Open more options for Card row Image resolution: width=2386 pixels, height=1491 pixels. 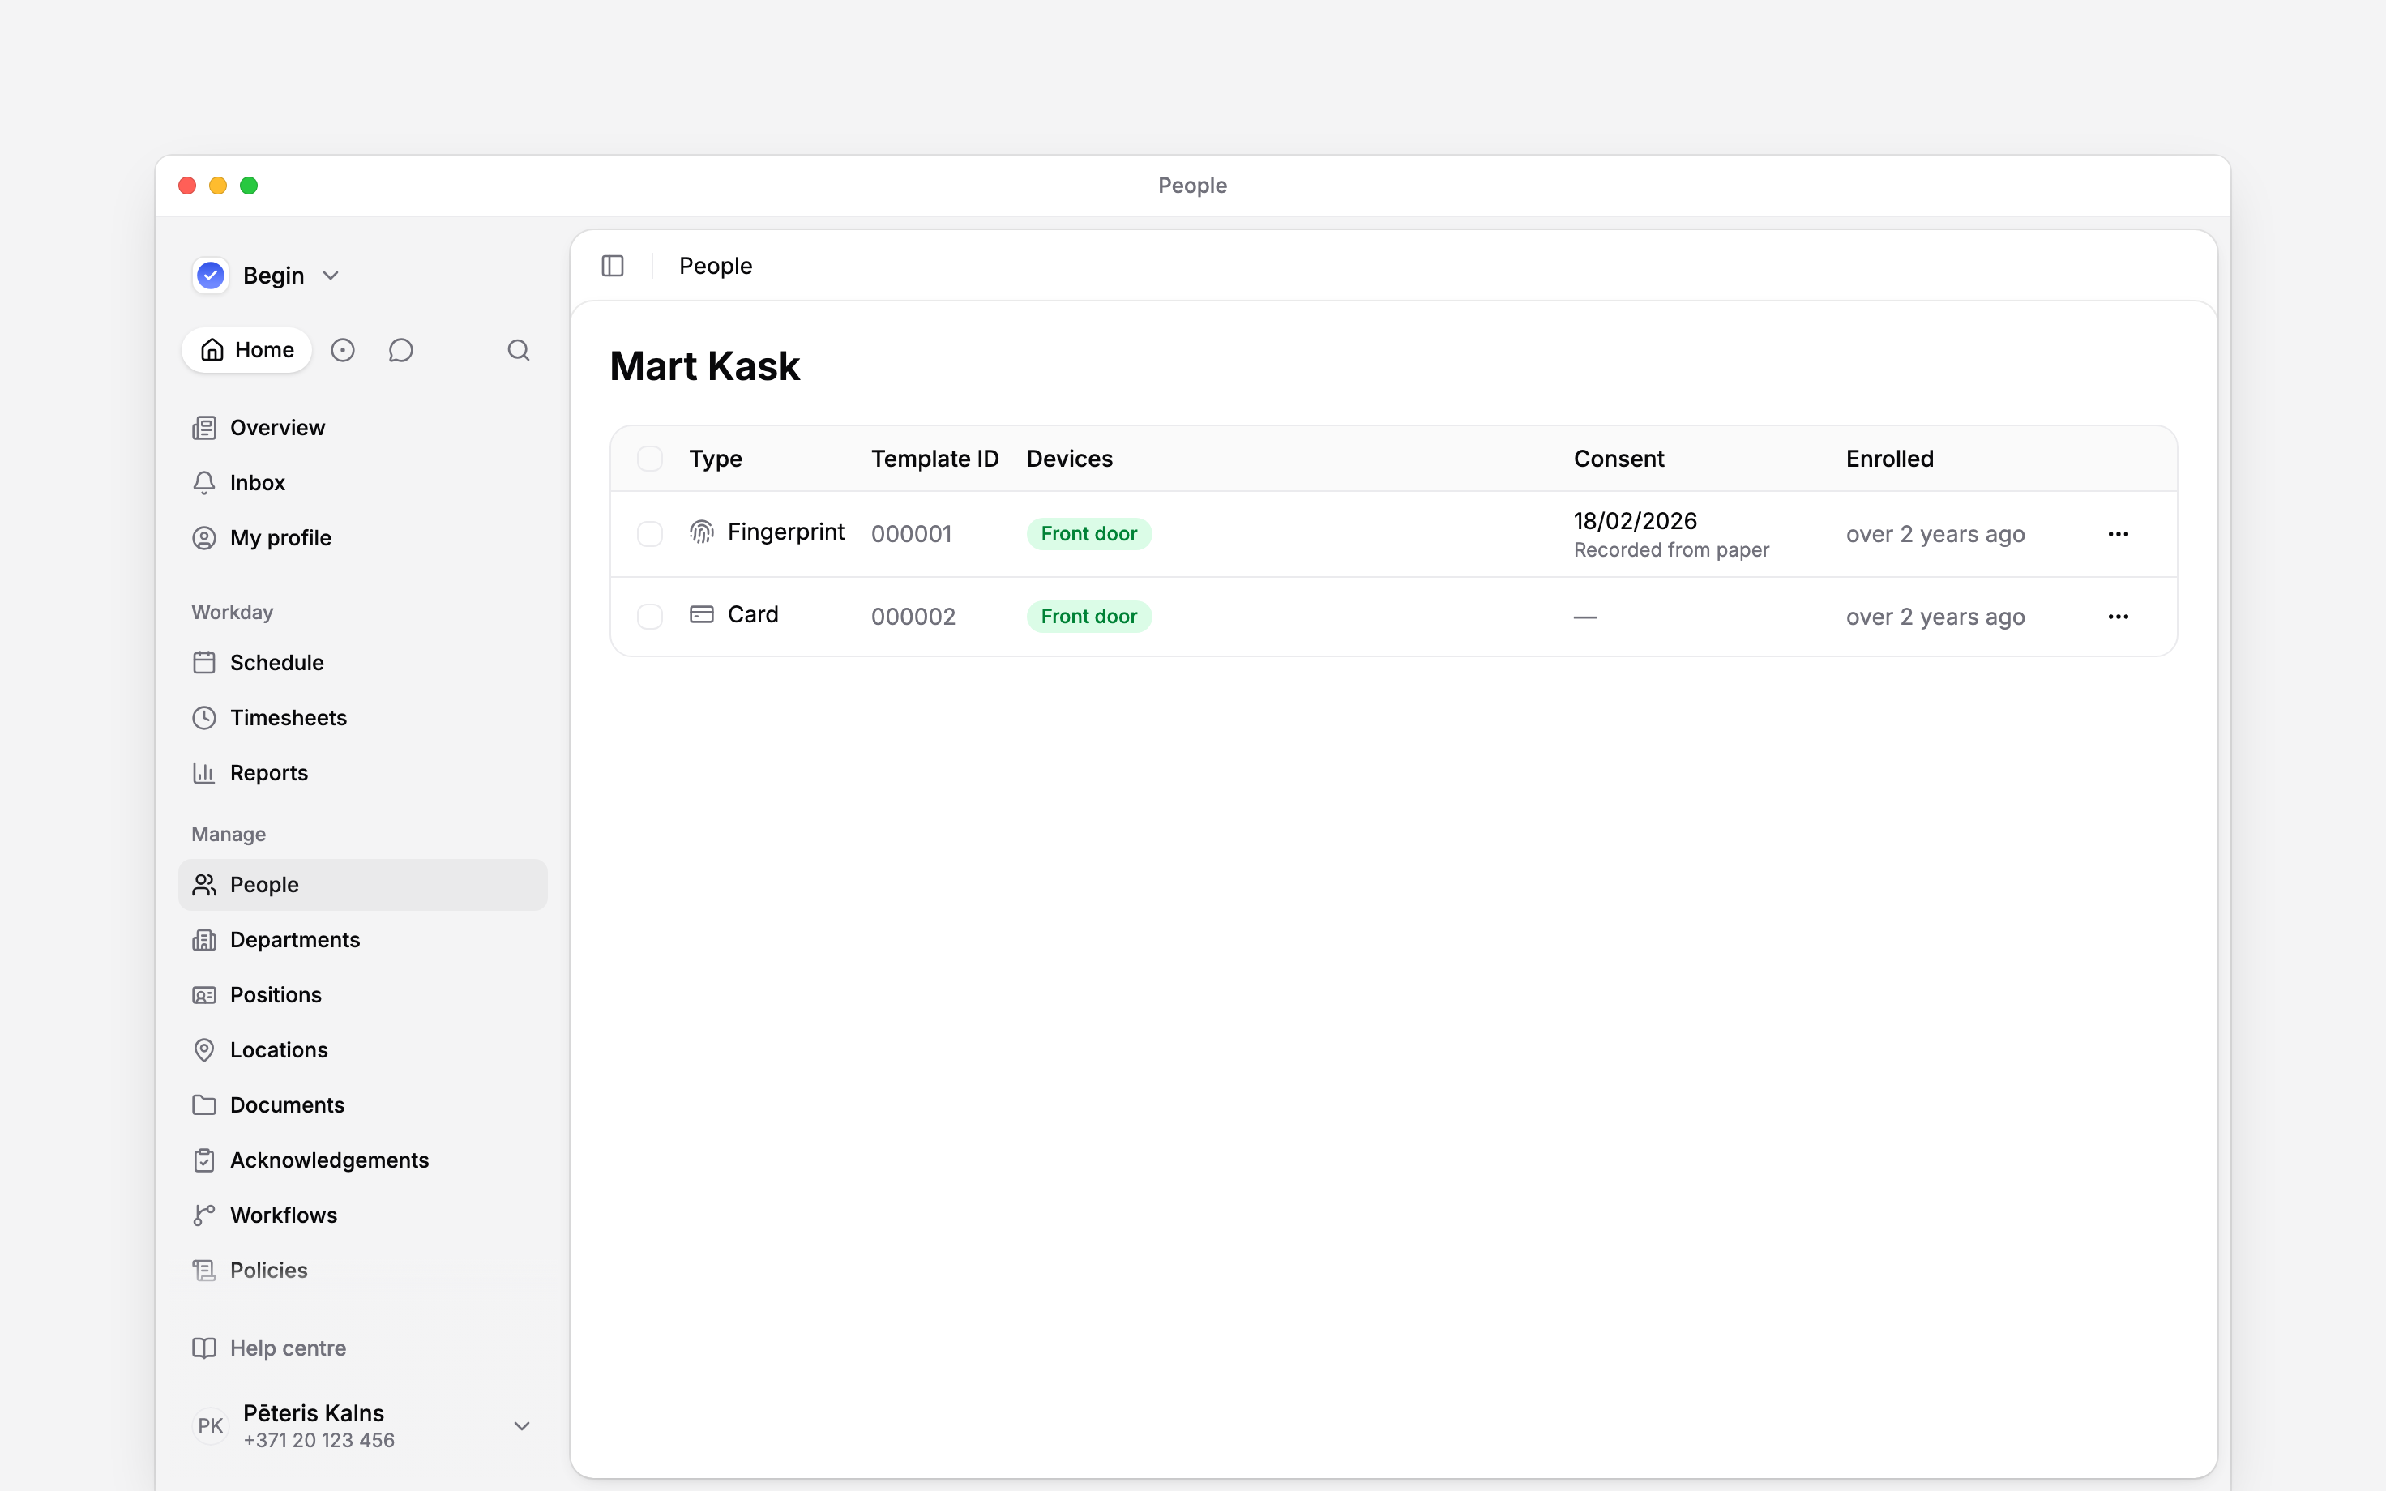(2118, 617)
